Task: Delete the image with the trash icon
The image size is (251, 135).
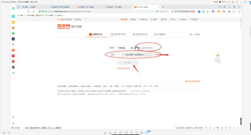Action: pos(142,133)
